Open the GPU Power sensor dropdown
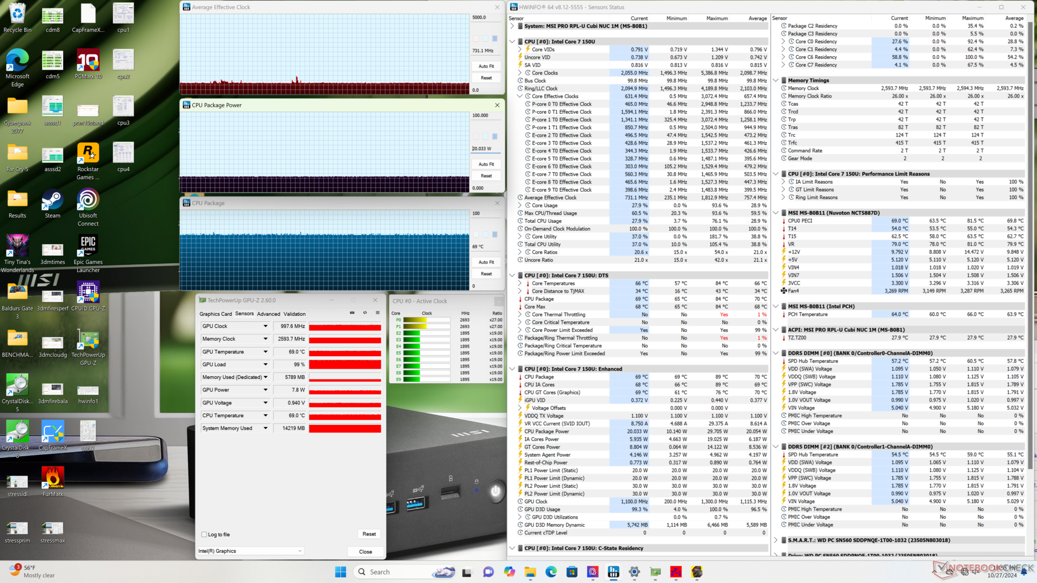 (265, 390)
